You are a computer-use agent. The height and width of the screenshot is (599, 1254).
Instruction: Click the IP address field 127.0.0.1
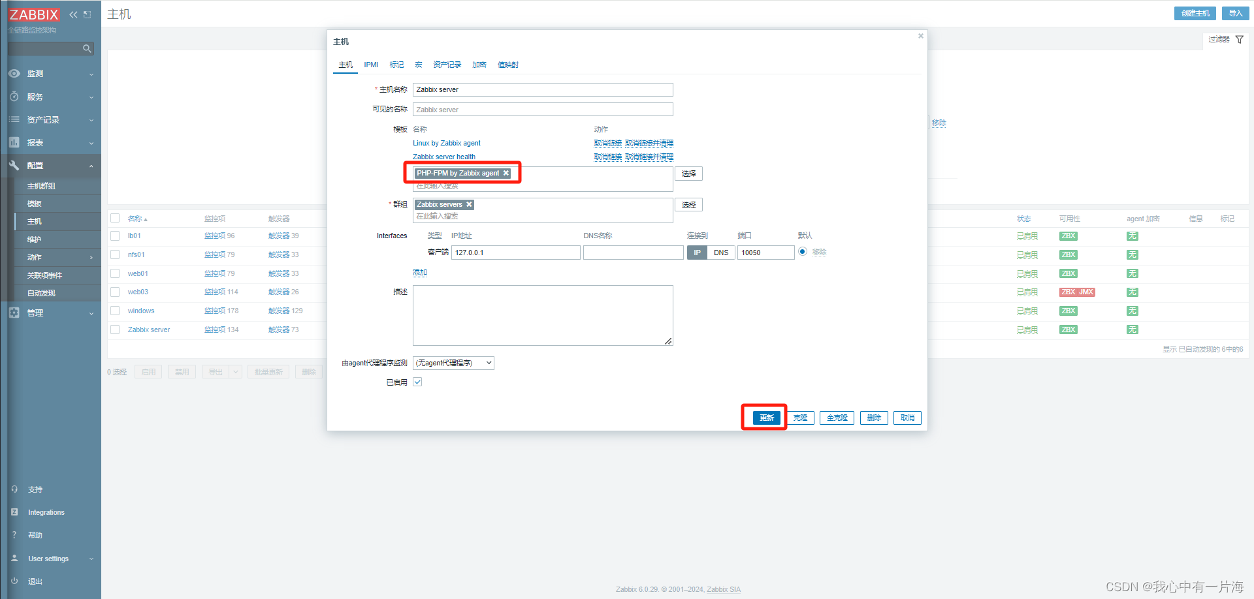click(516, 253)
